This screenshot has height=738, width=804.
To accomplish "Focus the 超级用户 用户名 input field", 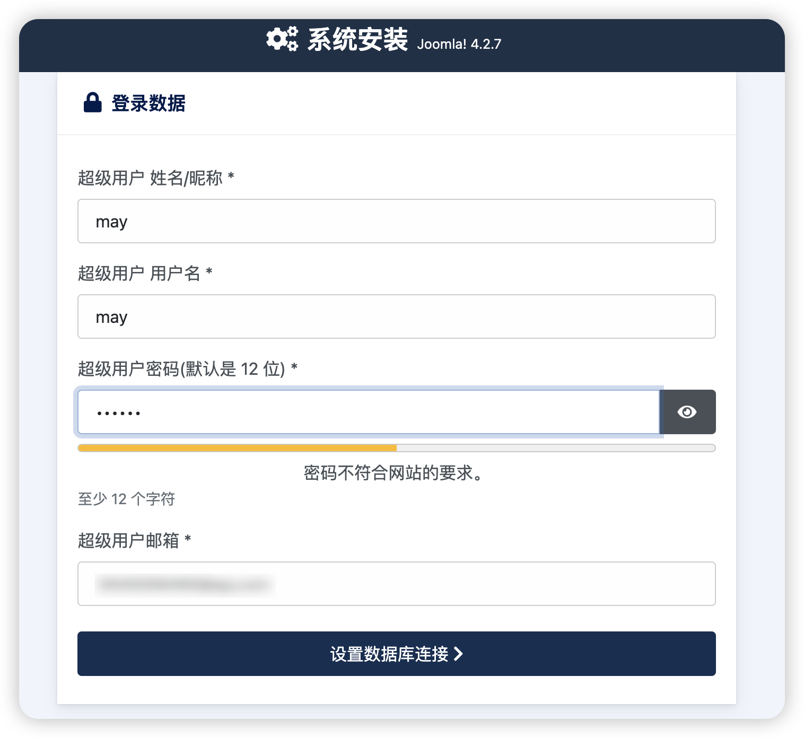I will 397,317.
